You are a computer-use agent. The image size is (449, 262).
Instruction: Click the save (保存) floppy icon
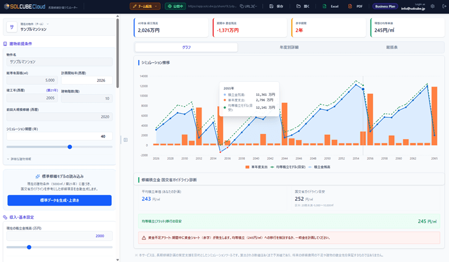point(272,6)
